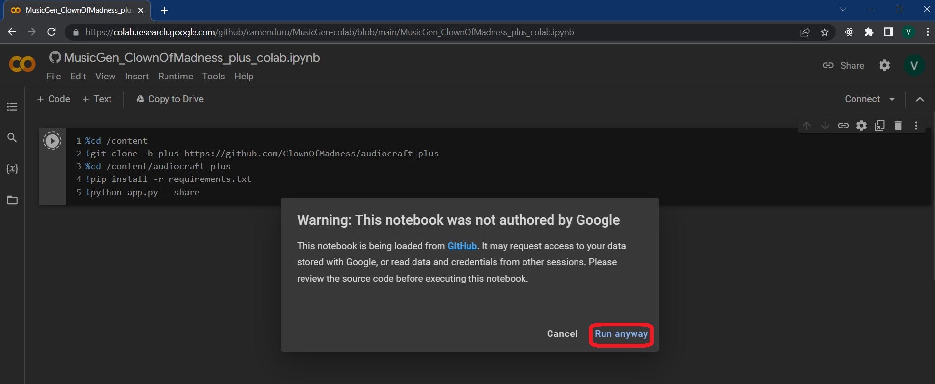Open the tab search dropdown arrow

coord(843,9)
